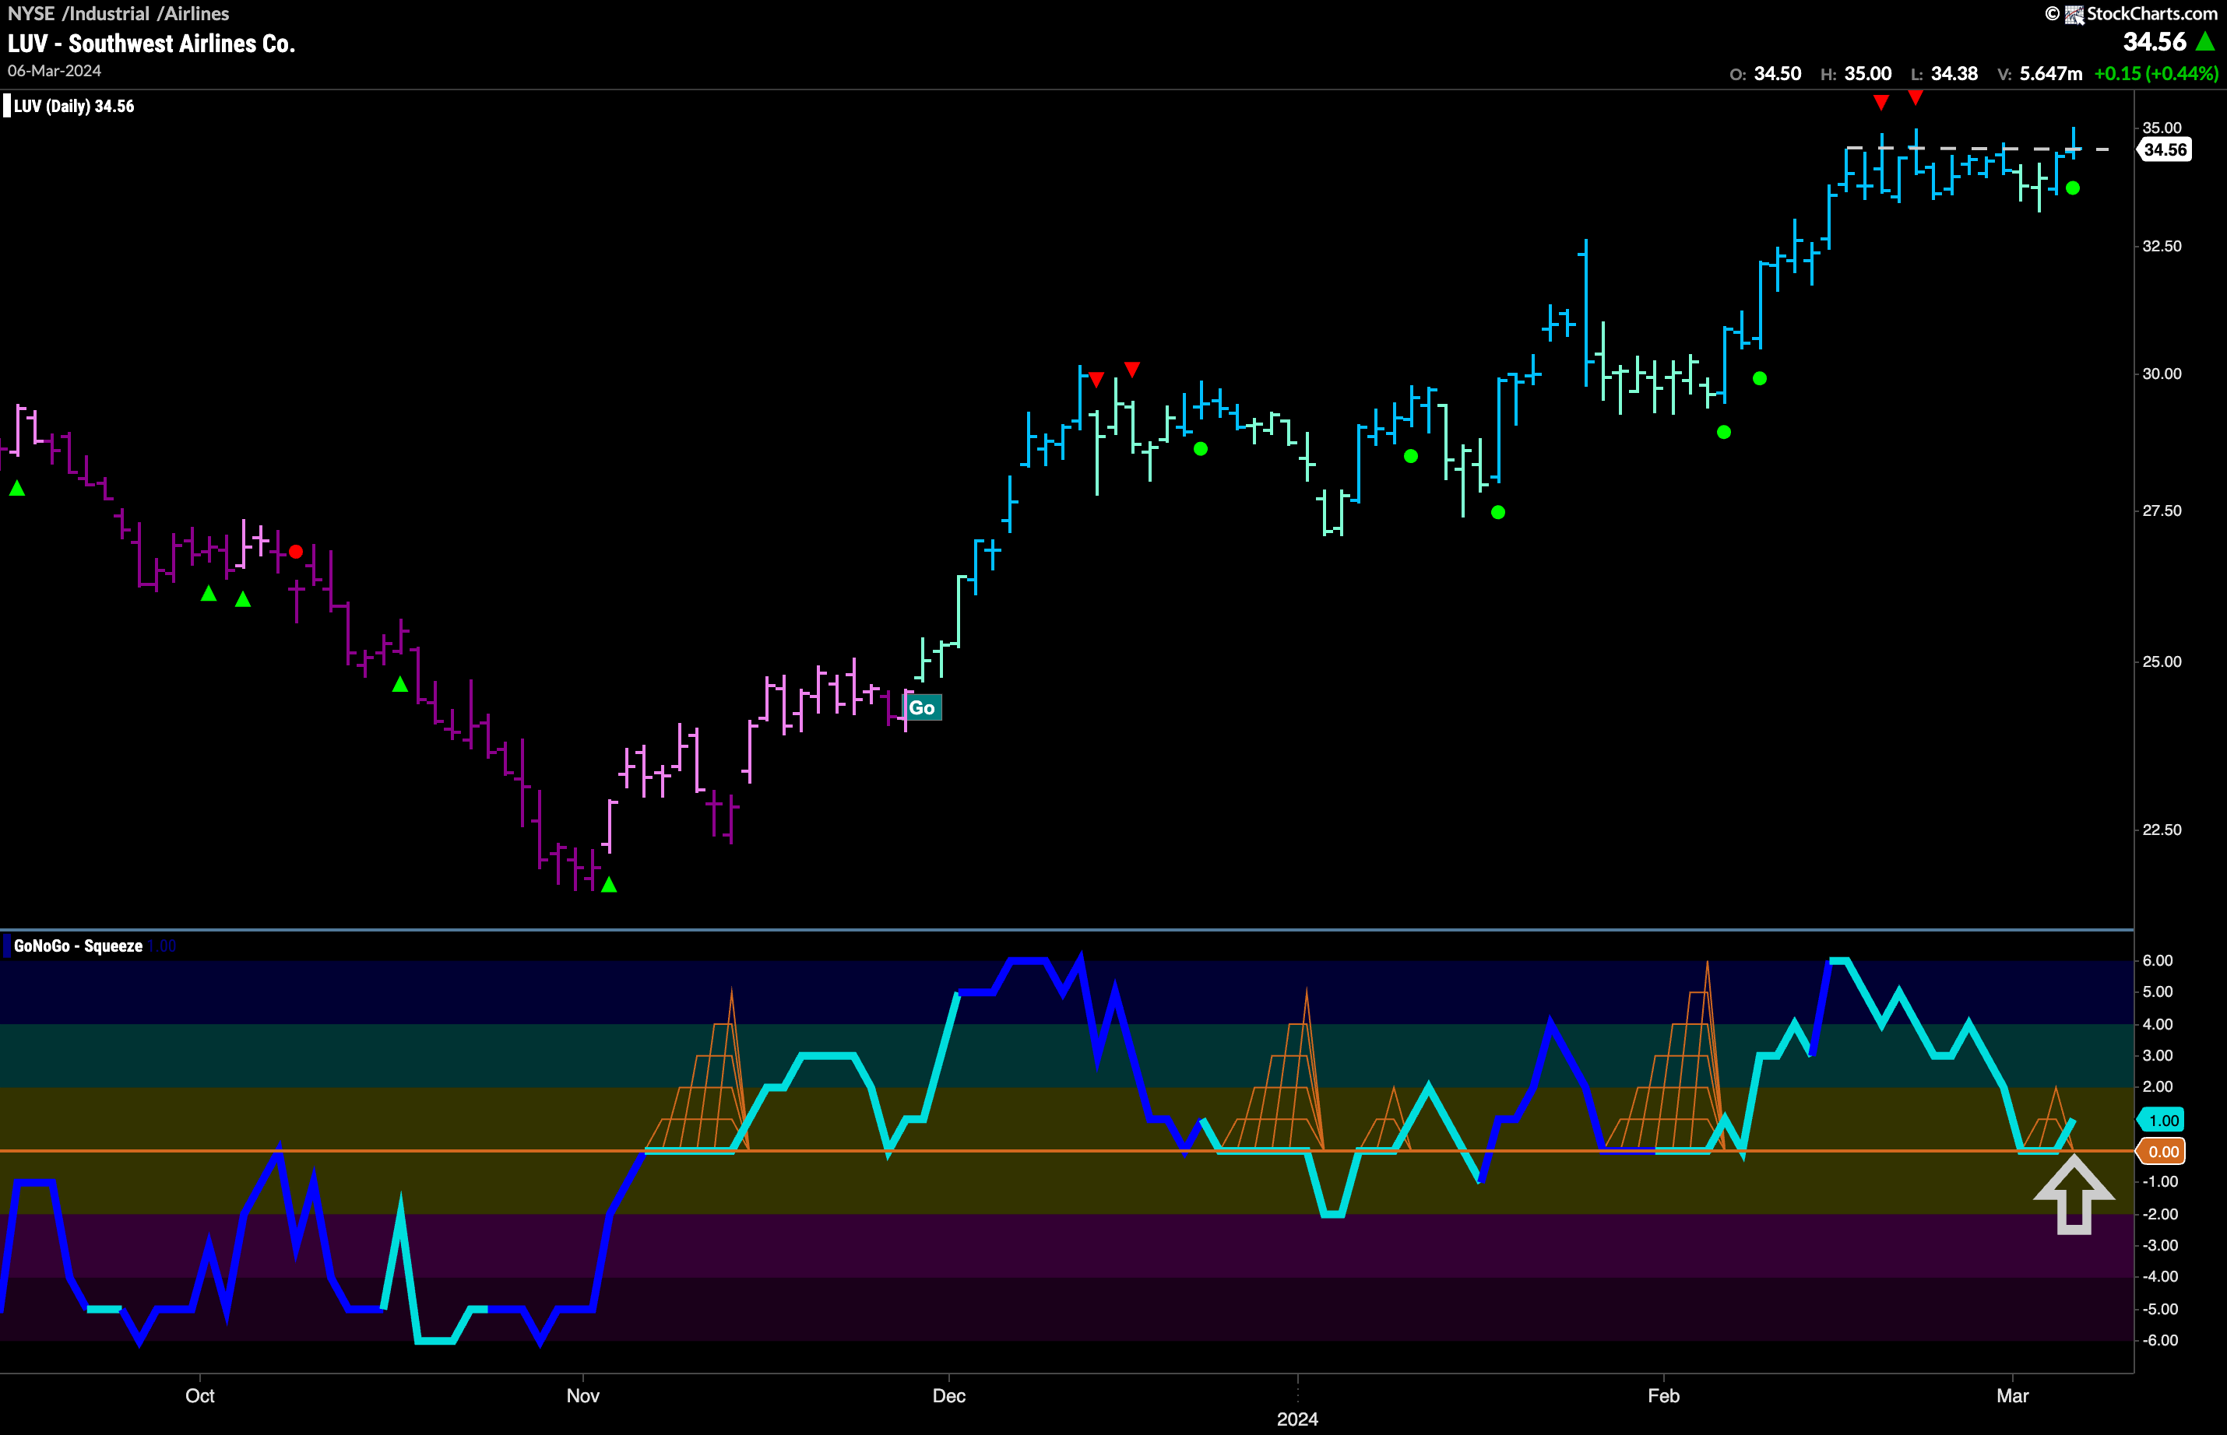The height and width of the screenshot is (1435, 2227).
Task: Click the green triangle under mid-October bars near 25.00
Action: pos(400,685)
